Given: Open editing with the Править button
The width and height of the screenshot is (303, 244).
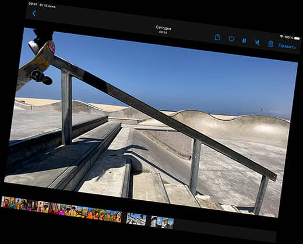Looking at the screenshot, I should pyautogui.click(x=287, y=46).
